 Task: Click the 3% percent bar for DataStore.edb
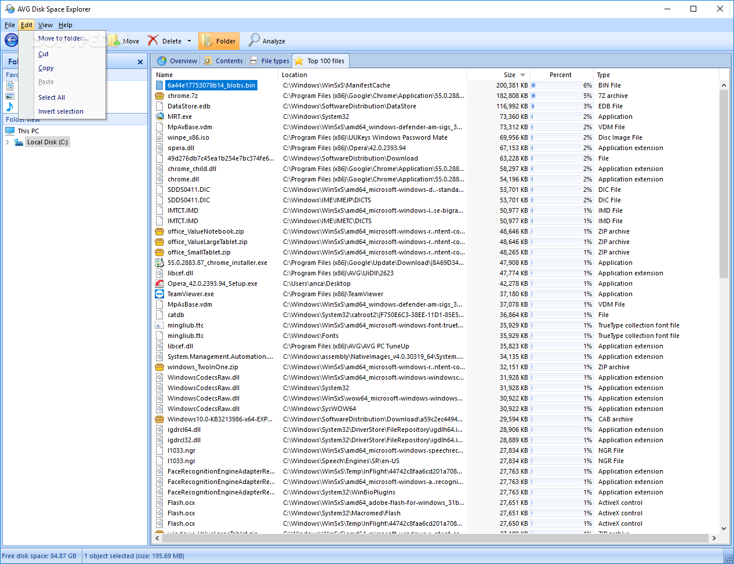[x=562, y=106]
